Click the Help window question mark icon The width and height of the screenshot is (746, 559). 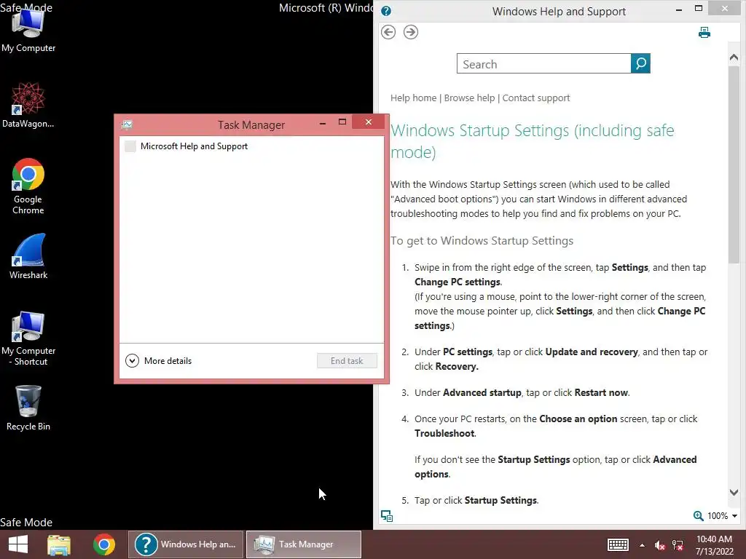[386, 11]
